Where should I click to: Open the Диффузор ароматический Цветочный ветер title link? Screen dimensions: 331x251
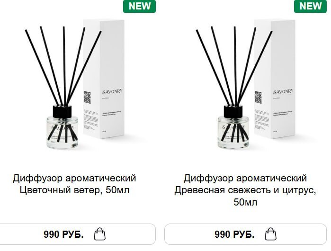pos(74,184)
